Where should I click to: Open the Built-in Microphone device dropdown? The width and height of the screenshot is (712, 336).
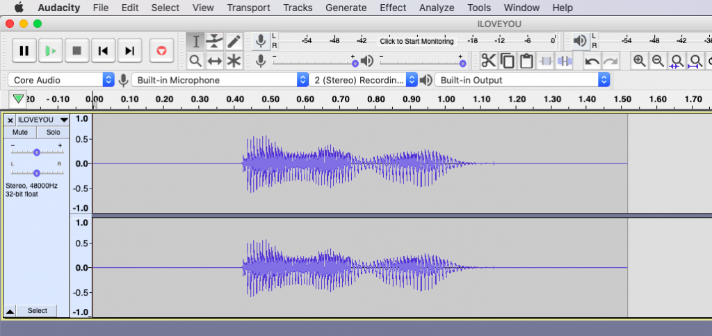point(220,81)
